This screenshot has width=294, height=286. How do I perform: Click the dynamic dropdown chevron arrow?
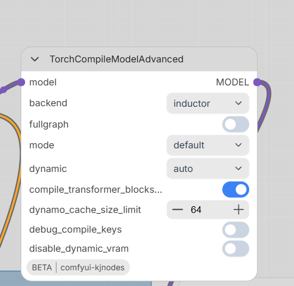click(238, 168)
